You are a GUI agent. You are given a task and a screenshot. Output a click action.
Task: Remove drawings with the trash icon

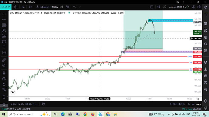4,97
